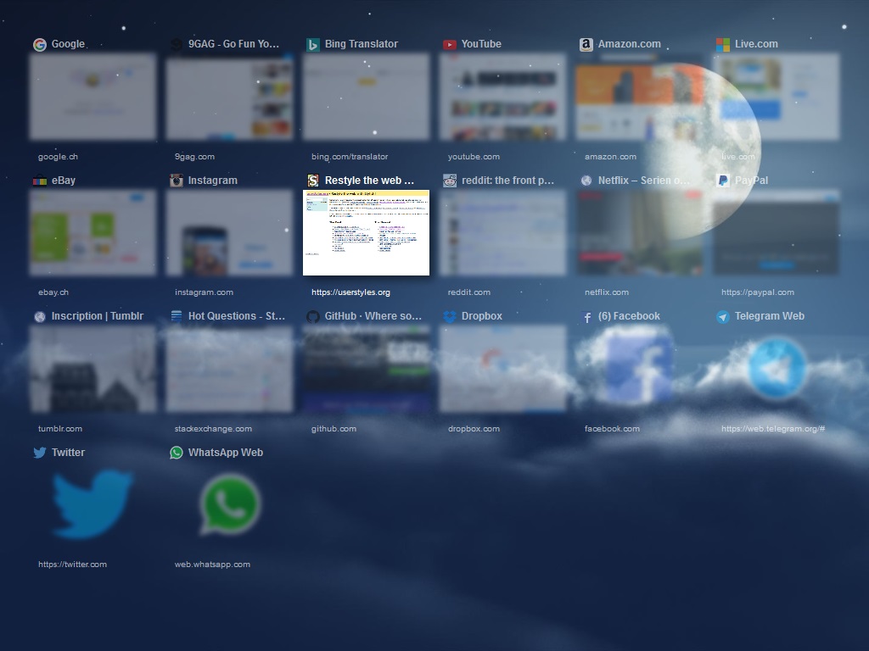Screen dimensions: 869x651
Task: Click the Facebook f favicon
Action: pos(587,317)
